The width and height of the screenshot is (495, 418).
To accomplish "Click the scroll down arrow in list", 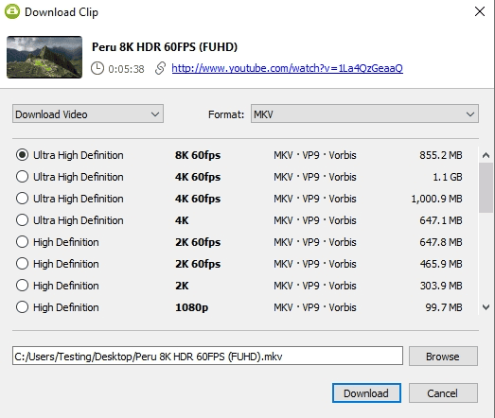I will tap(486, 307).
